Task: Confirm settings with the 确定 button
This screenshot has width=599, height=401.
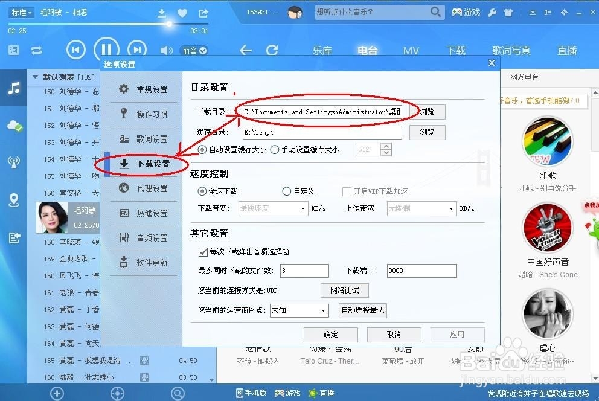Action: coord(330,335)
